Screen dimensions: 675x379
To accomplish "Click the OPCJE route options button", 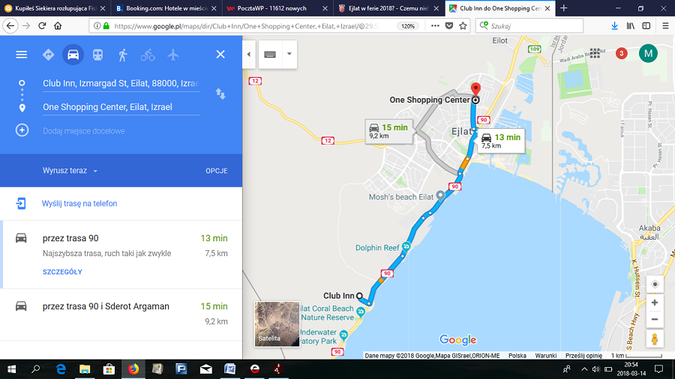I will pyautogui.click(x=216, y=171).
